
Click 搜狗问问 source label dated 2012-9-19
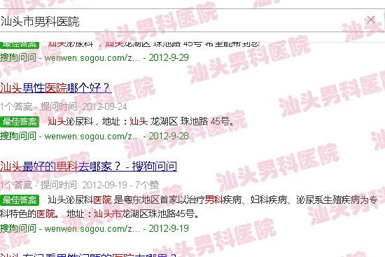click(18, 229)
